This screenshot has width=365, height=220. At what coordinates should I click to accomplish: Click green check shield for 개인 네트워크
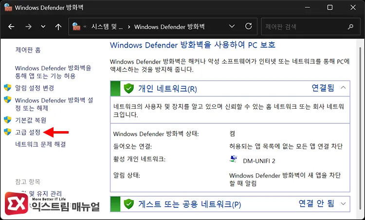coord(129,88)
